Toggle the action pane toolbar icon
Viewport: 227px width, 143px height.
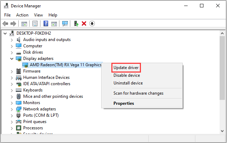click(54, 23)
